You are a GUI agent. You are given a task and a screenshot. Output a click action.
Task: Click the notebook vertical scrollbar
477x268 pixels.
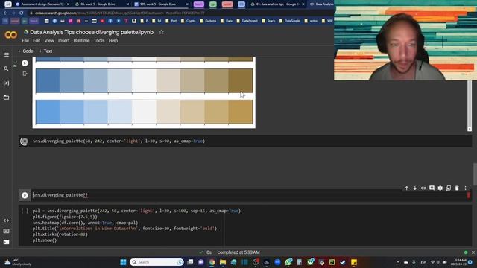(x=475, y=173)
